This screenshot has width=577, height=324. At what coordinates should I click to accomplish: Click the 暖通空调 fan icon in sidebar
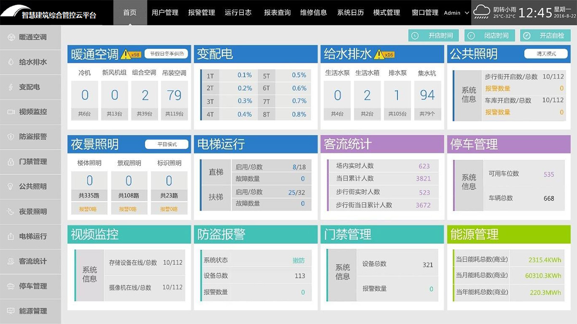click(11, 37)
